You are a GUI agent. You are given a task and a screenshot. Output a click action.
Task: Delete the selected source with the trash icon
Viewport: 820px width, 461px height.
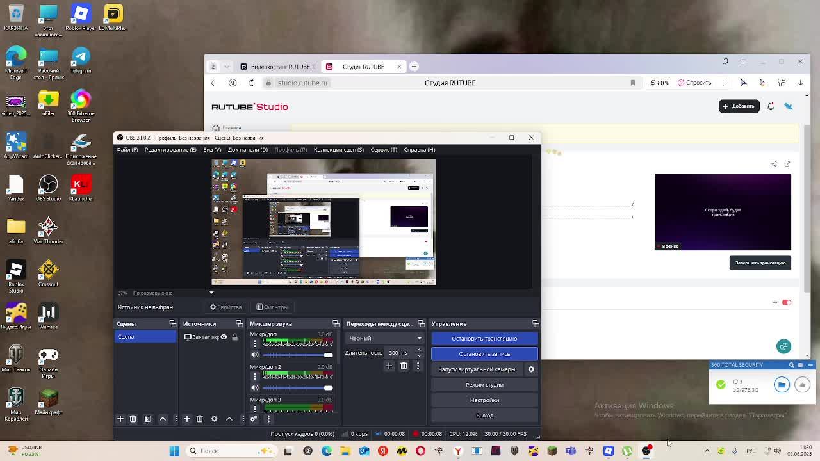(x=200, y=419)
